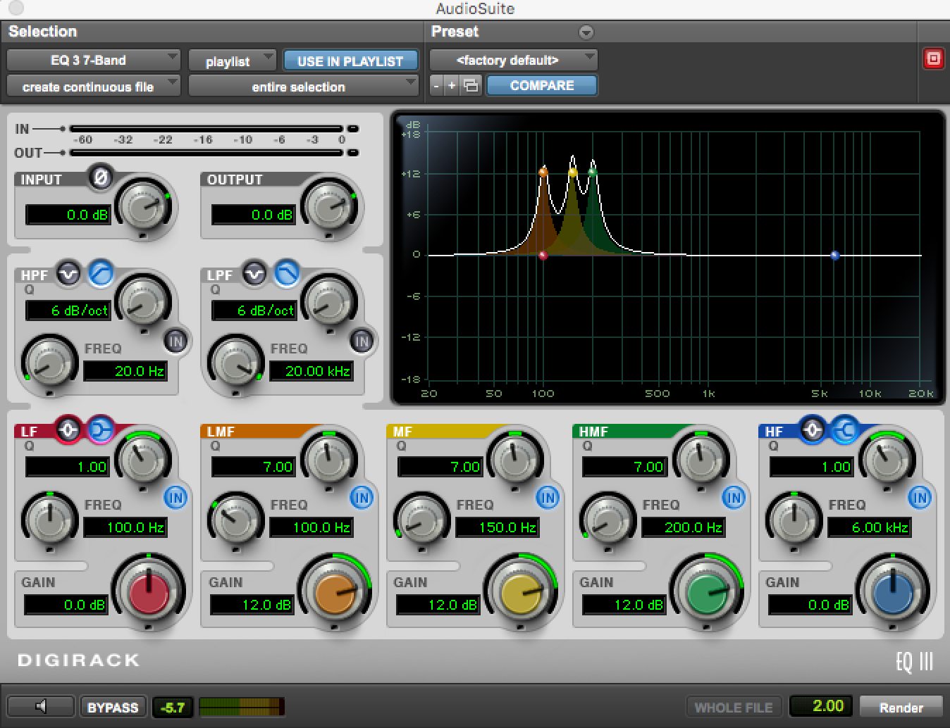Open plug-in settings select icon

[x=471, y=86]
